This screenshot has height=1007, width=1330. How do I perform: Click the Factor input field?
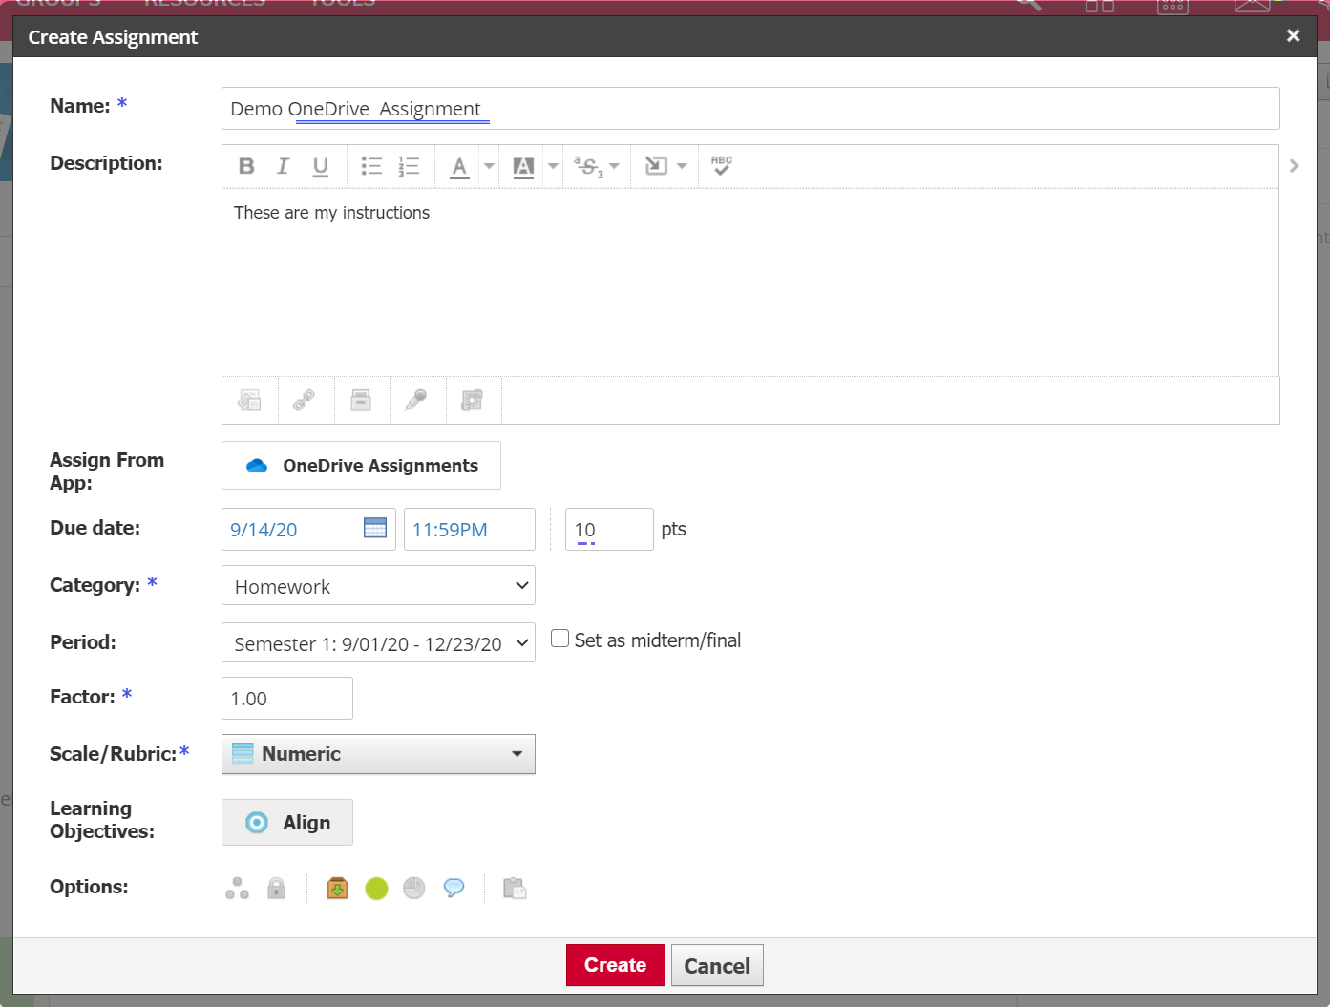point(286,699)
